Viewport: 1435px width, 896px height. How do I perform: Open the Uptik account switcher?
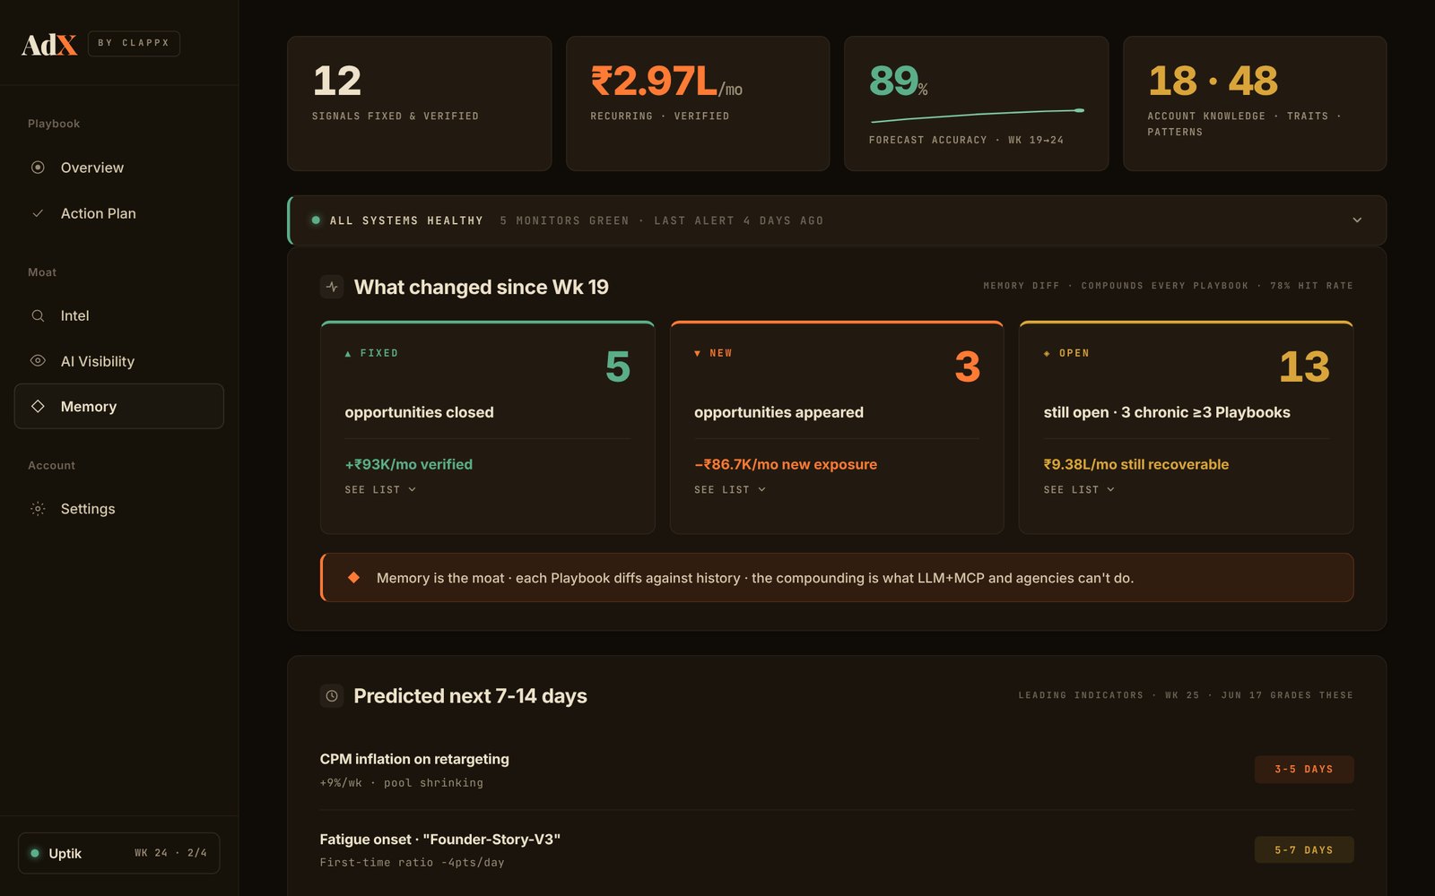119,853
